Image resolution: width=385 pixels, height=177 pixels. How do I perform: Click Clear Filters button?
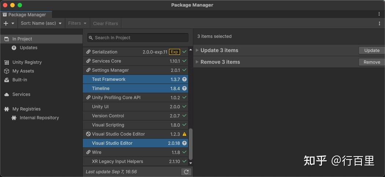106,23
